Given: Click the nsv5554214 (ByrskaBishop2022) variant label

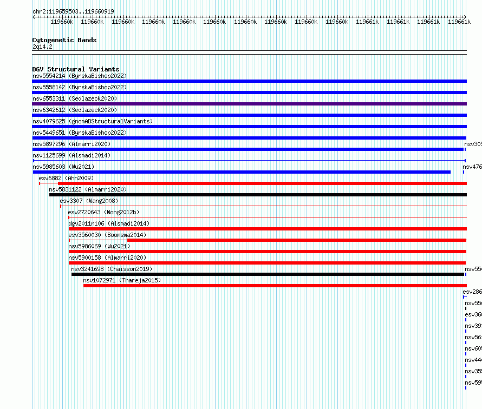Looking at the screenshot, I should (80, 76).
